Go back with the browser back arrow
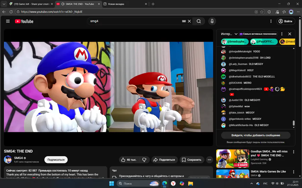Viewport: 302px width, 188px height. coord(4,12)
